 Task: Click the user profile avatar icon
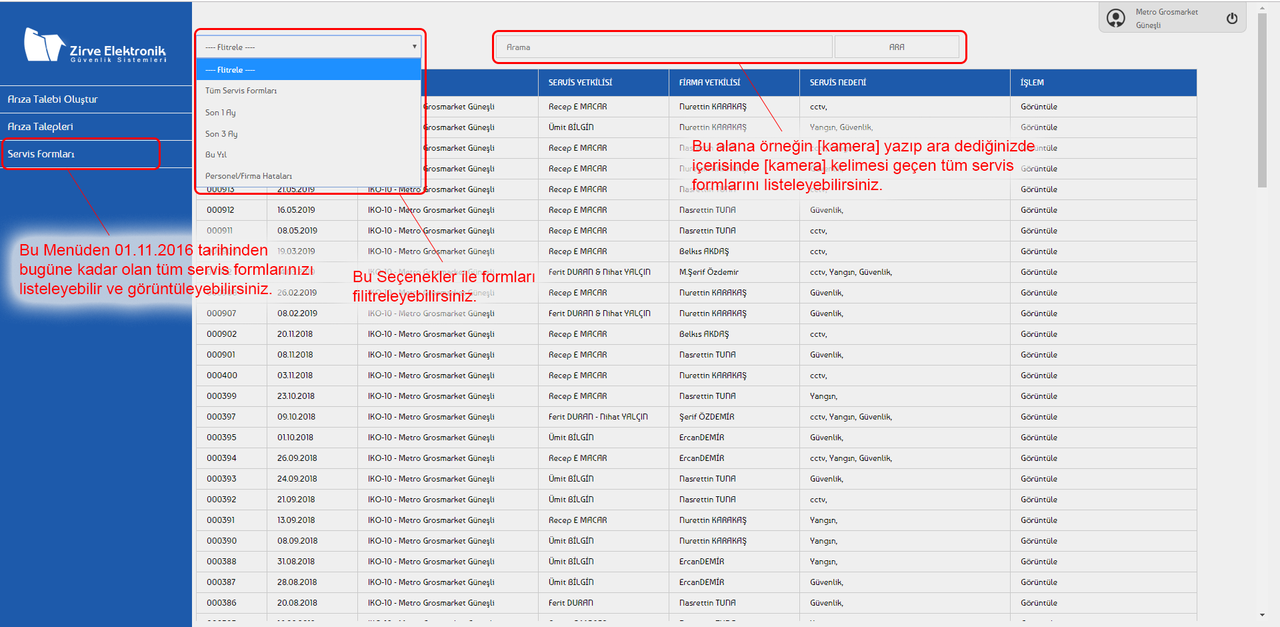(x=1115, y=18)
